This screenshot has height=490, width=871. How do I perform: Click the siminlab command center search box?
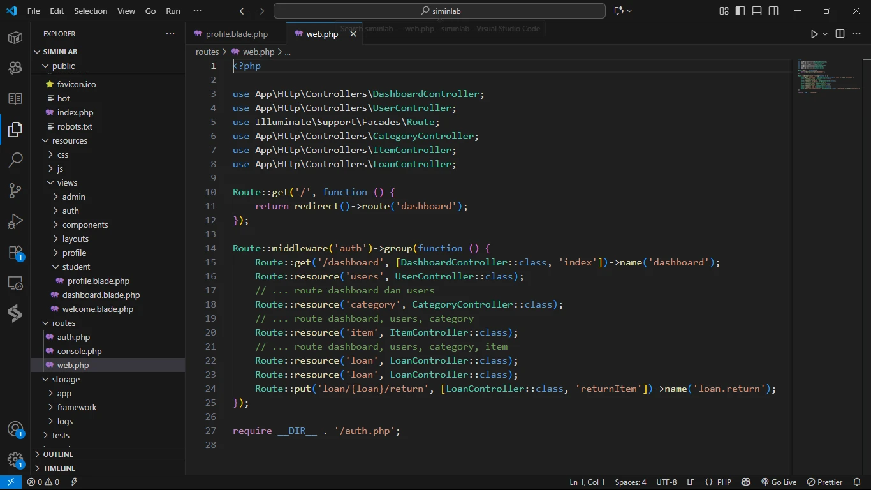pos(439,11)
